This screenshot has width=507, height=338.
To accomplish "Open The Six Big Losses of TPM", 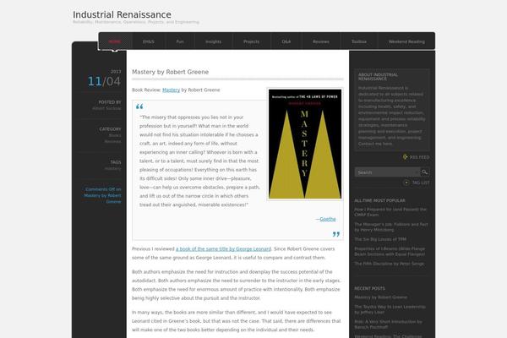I will (x=380, y=239).
